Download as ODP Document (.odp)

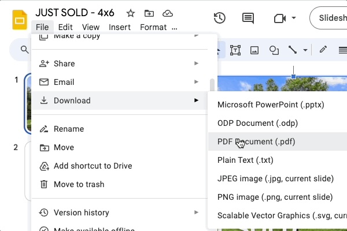pos(278,123)
